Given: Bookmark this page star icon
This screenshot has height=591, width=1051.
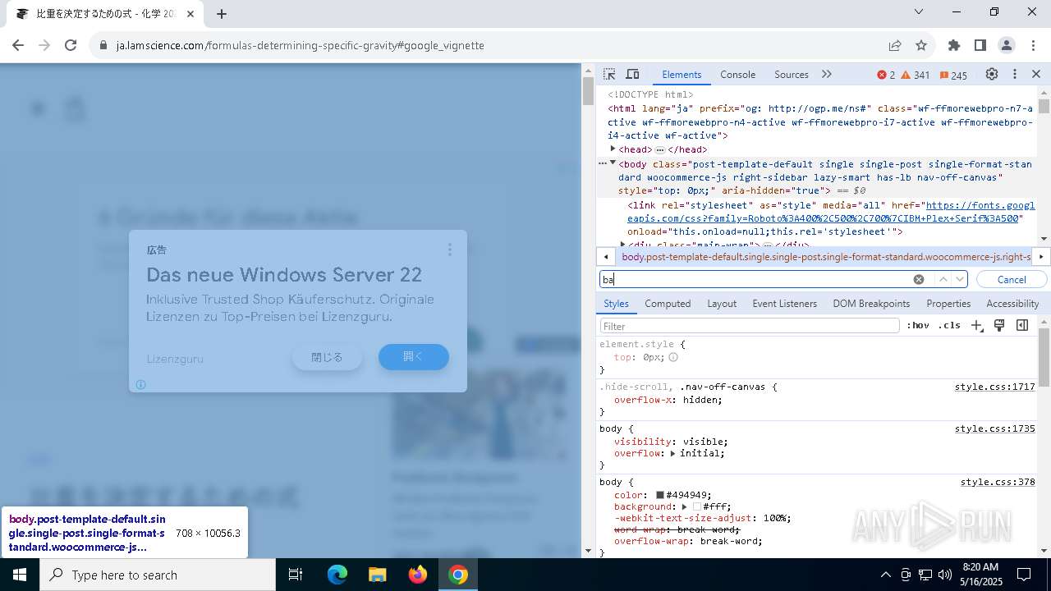Looking at the screenshot, I should (x=921, y=45).
